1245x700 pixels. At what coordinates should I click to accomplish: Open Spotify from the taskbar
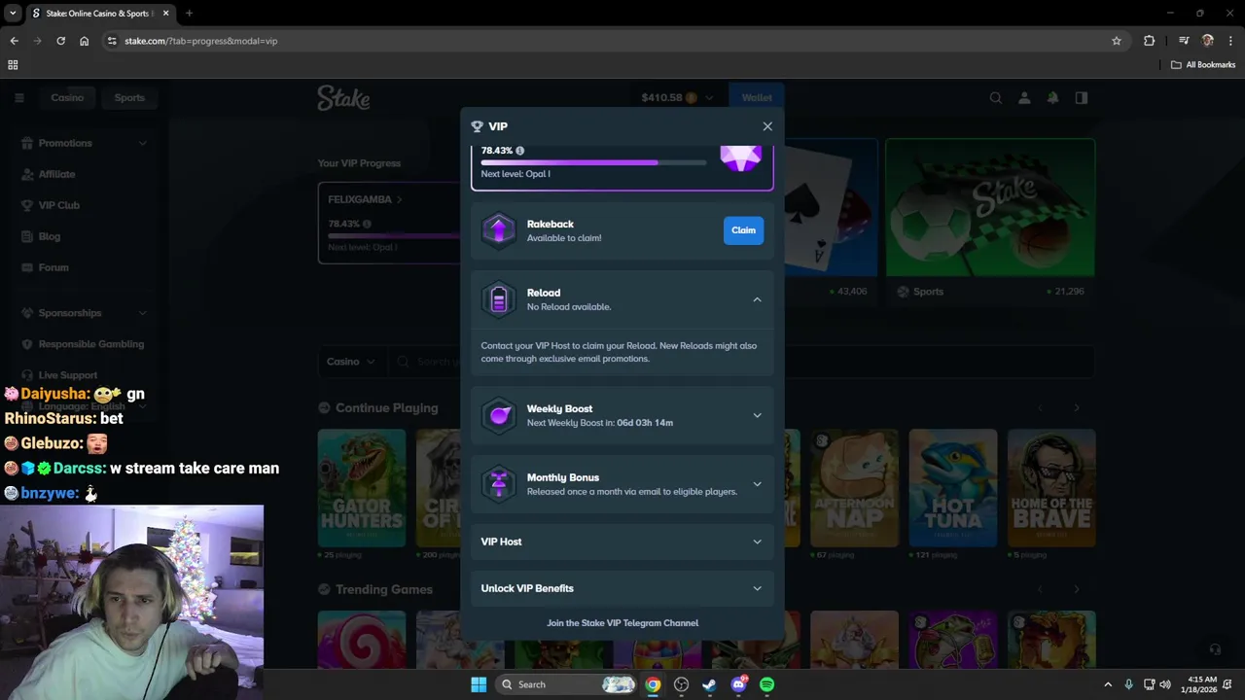[x=767, y=684]
